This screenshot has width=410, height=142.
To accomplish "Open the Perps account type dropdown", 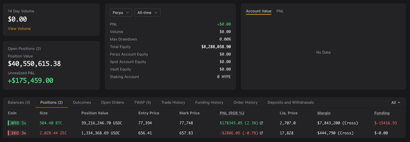I will click(x=121, y=13).
